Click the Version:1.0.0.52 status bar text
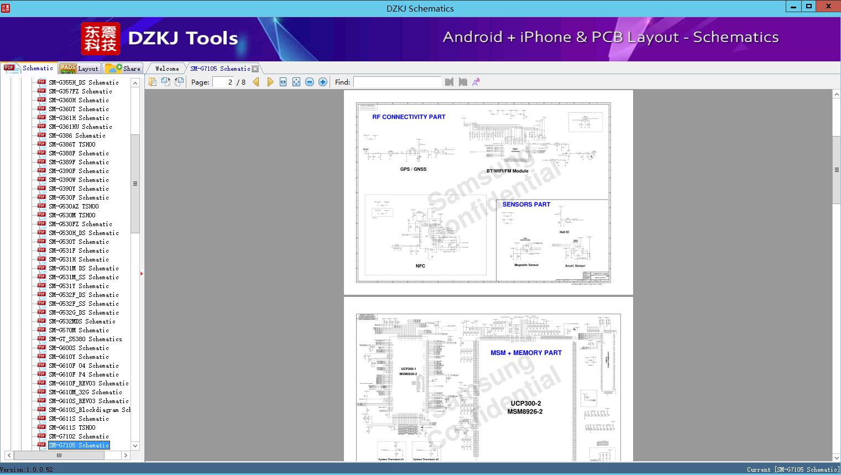The height and width of the screenshot is (475, 841). (x=27, y=469)
